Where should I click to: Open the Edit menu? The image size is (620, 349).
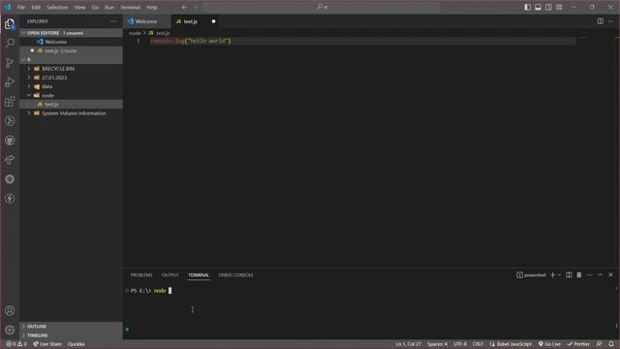(36, 7)
